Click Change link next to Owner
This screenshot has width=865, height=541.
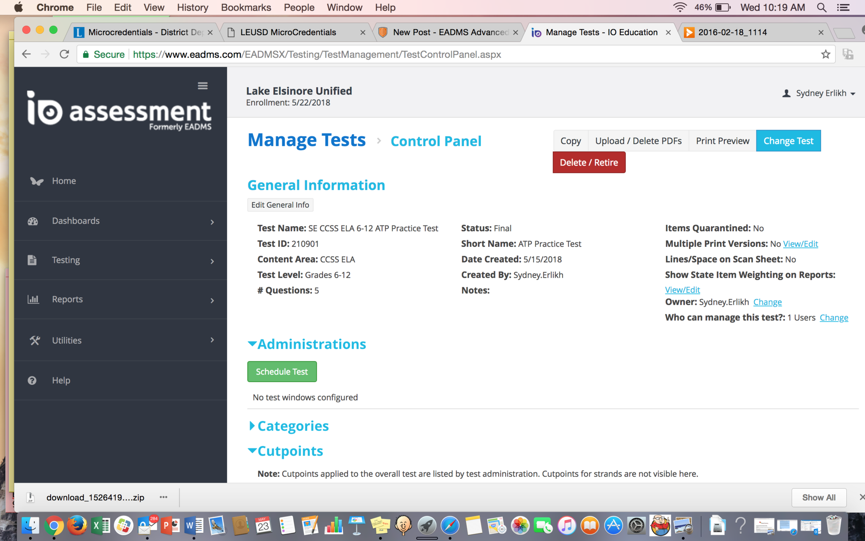[x=767, y=302]
